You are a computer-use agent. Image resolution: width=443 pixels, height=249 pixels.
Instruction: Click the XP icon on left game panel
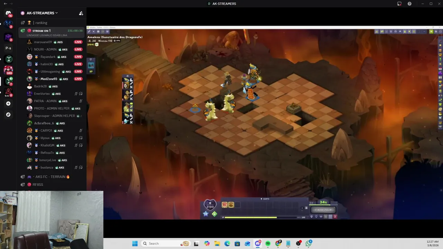(91, 72)
